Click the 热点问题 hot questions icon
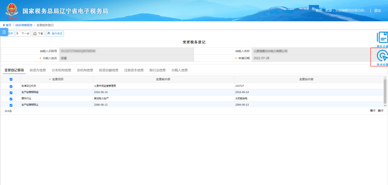 click(382, 56)
